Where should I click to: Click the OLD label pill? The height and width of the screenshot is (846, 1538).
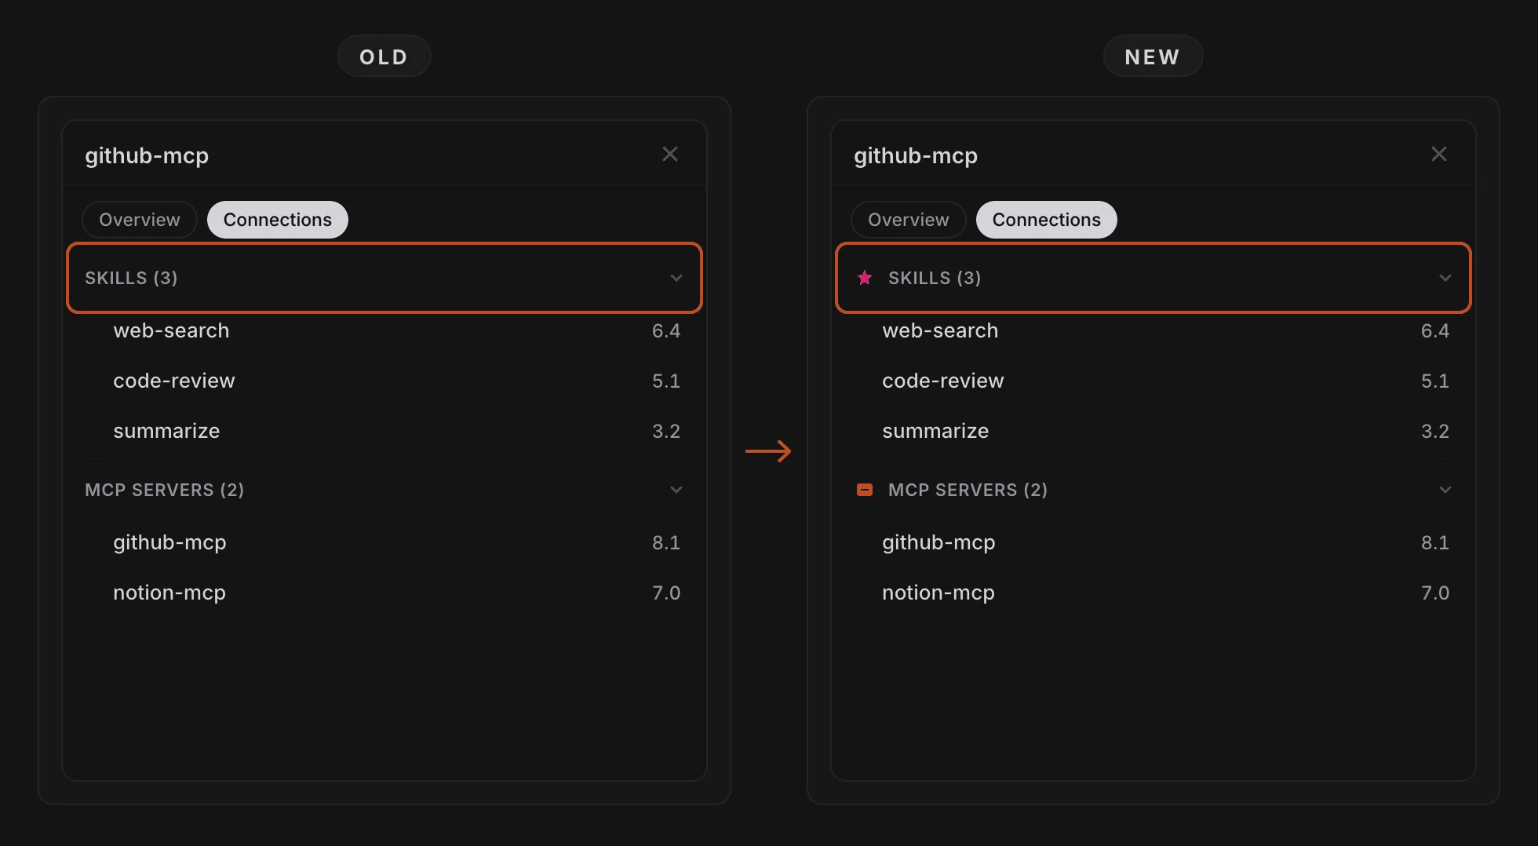tap(384, 57)
